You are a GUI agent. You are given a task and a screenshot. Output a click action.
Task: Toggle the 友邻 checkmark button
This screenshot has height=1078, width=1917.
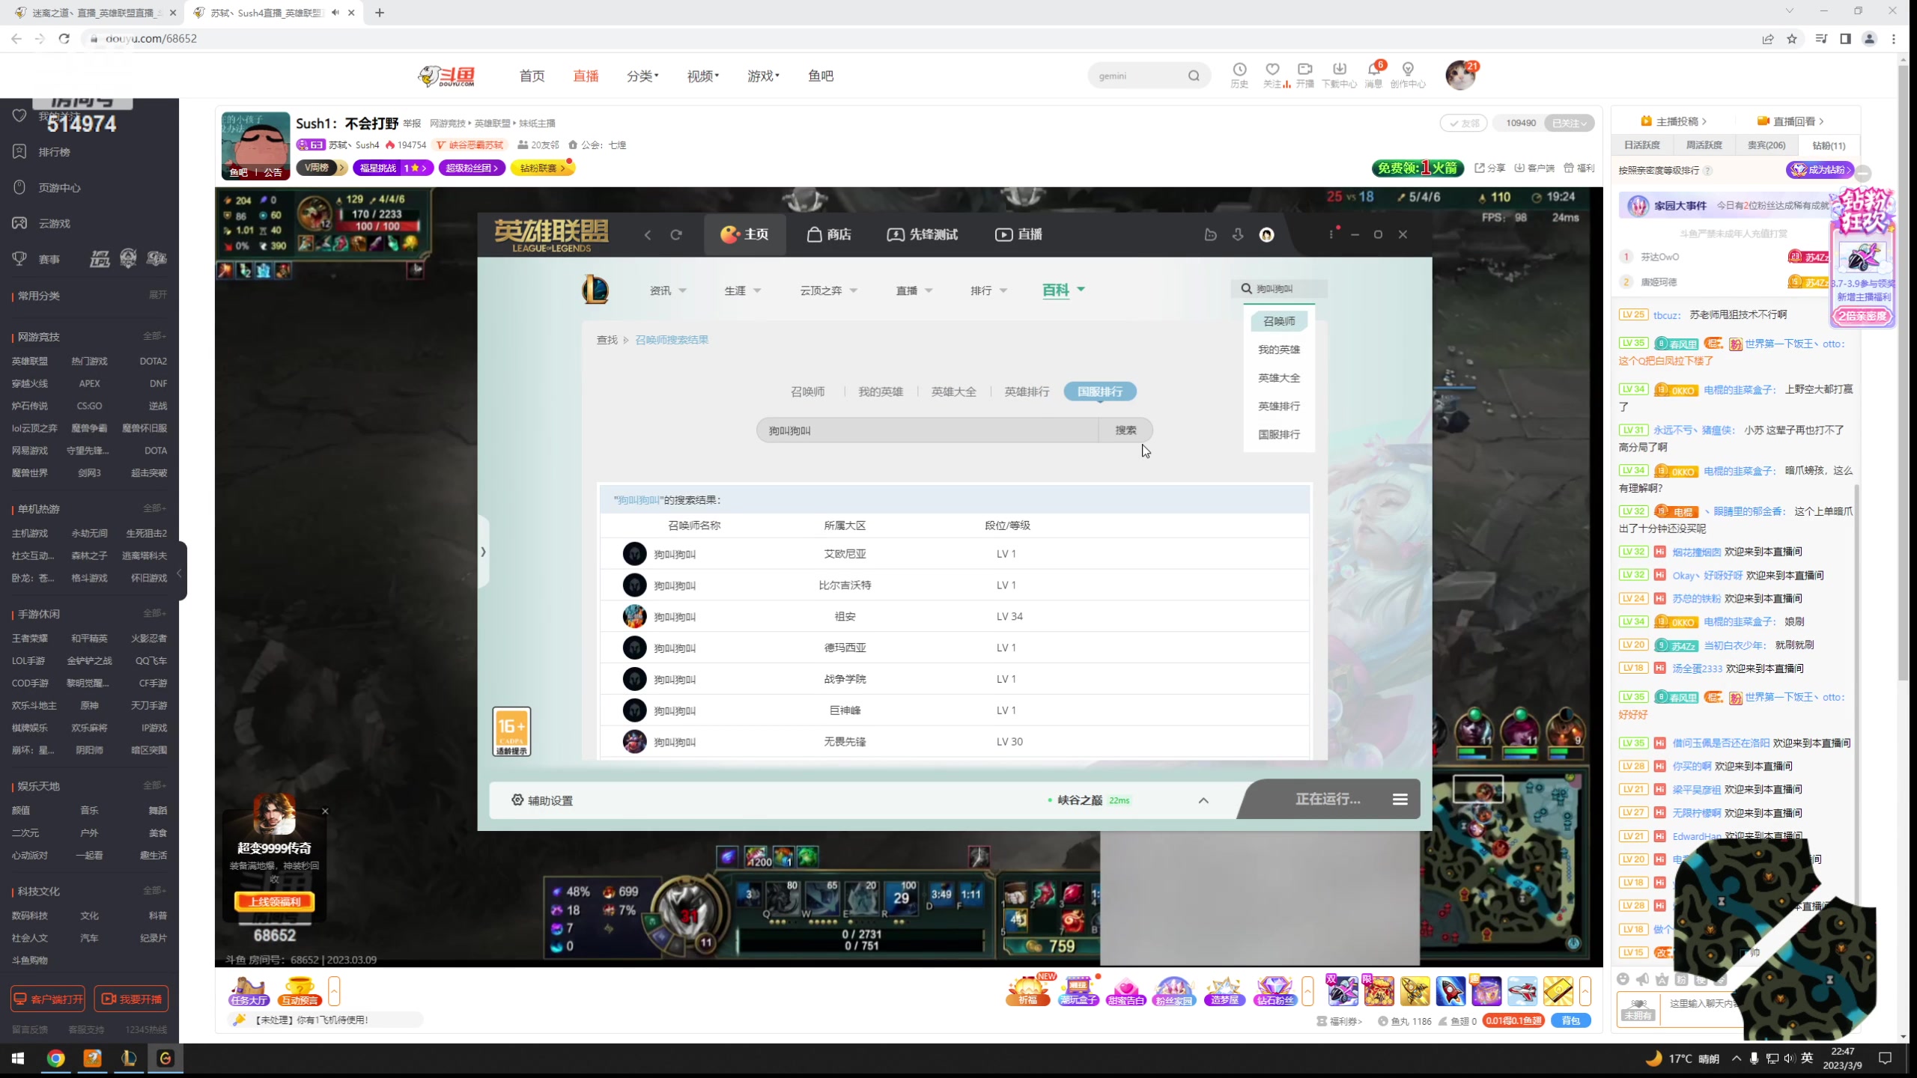click(x=1463, y=123)
